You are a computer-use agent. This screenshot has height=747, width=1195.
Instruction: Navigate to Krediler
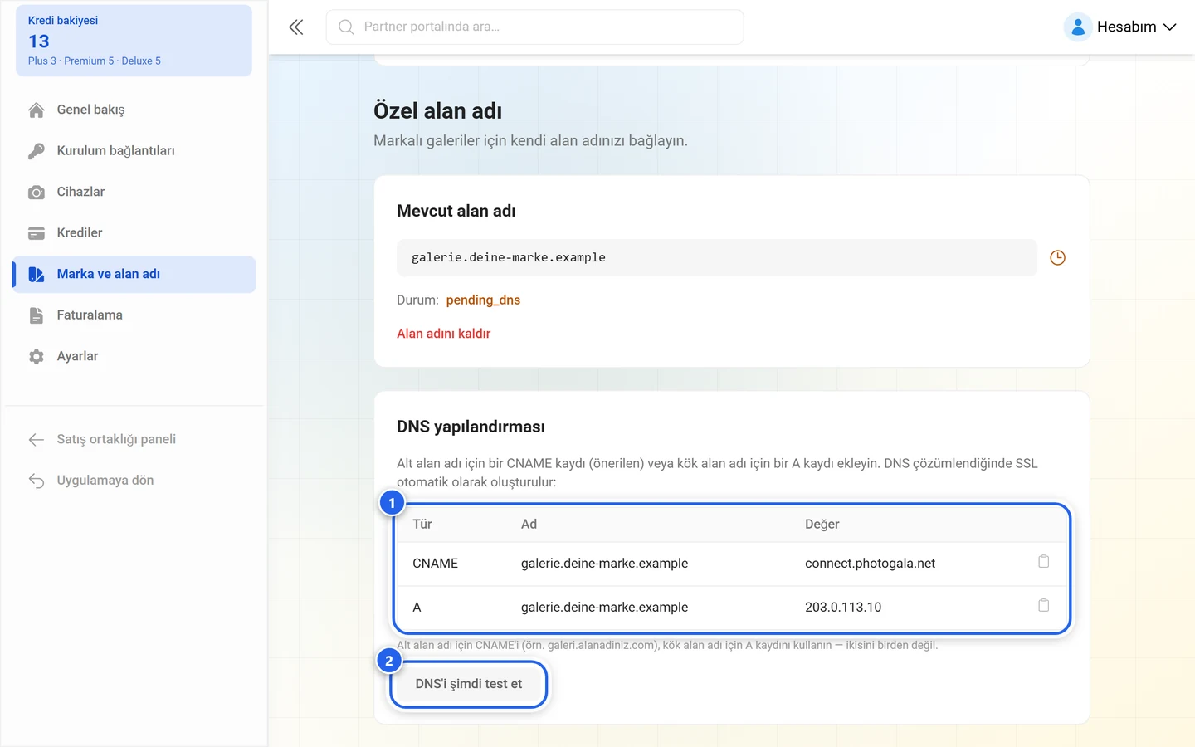(134, 233)
